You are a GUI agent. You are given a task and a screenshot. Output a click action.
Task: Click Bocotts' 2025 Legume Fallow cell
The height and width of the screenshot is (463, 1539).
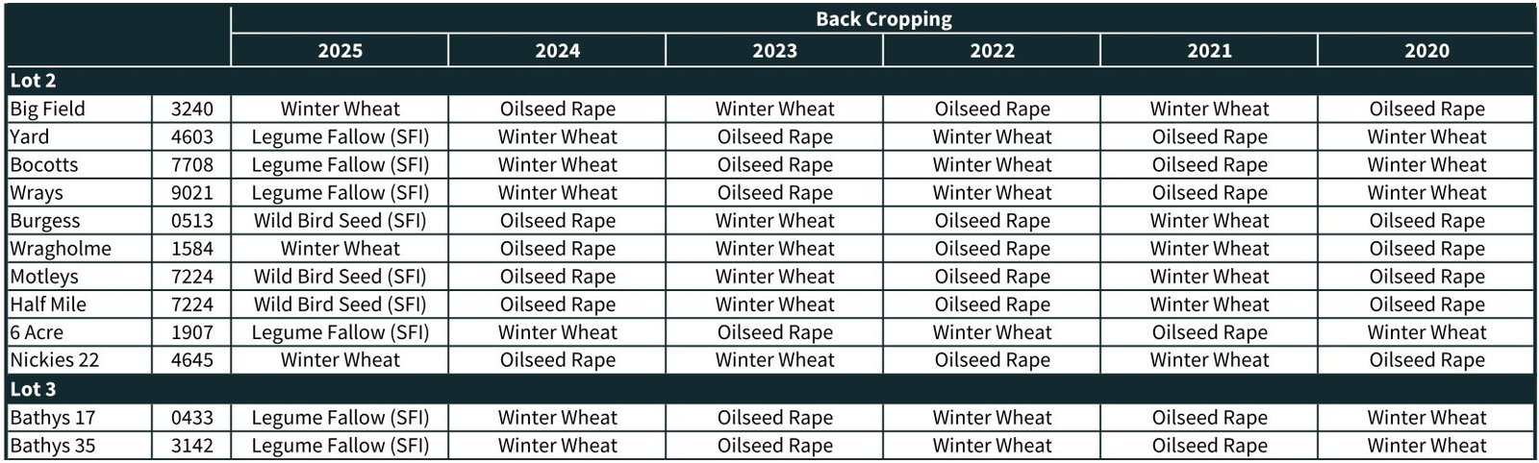[340, 164]
